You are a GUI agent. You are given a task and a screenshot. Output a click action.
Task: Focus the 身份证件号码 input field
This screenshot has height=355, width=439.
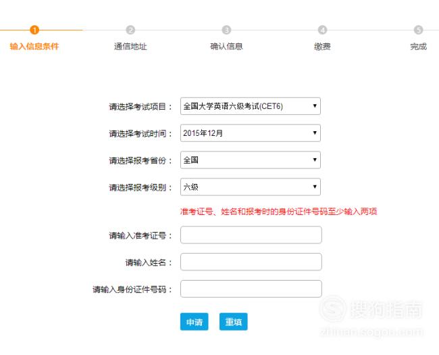click(x=251, y=289)
